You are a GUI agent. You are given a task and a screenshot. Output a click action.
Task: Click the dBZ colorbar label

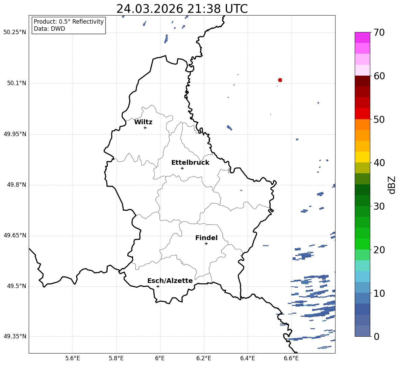[x=392, y=185]
